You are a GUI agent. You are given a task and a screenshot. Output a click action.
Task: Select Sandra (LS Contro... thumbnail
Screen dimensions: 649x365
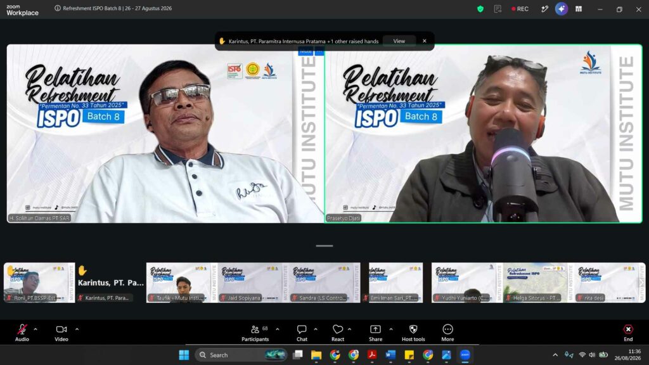tap(324, 283)
